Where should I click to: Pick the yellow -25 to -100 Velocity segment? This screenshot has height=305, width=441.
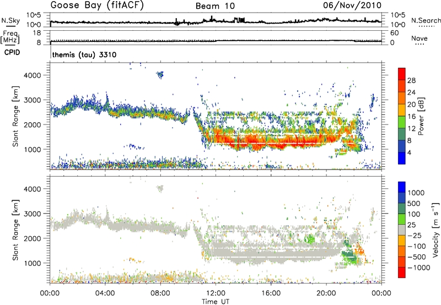[402, 241]
